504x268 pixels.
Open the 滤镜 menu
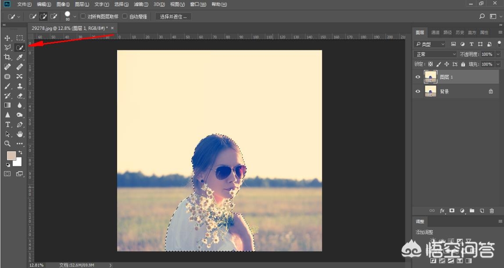(141, 4)
